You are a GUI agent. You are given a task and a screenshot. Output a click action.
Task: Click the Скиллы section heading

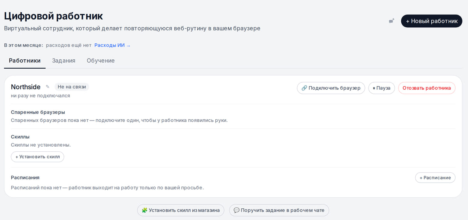(x=20, y=137)
